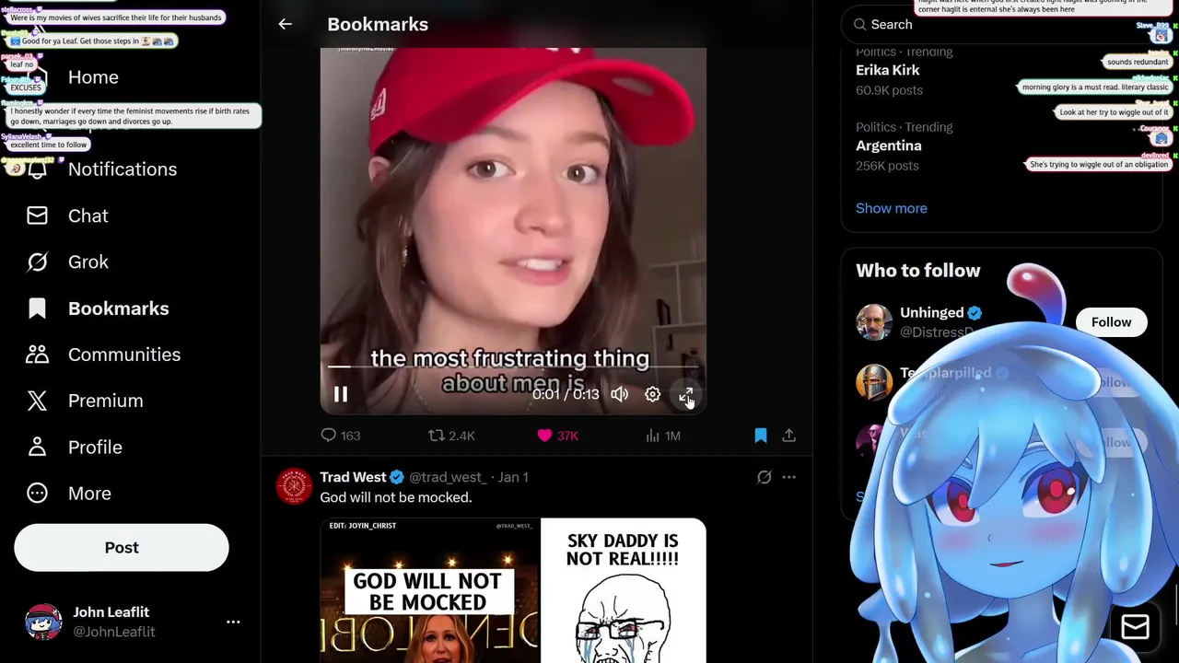The image size is (1179, 663).
Task: Click Show more under trending
Action: point(892,208)
